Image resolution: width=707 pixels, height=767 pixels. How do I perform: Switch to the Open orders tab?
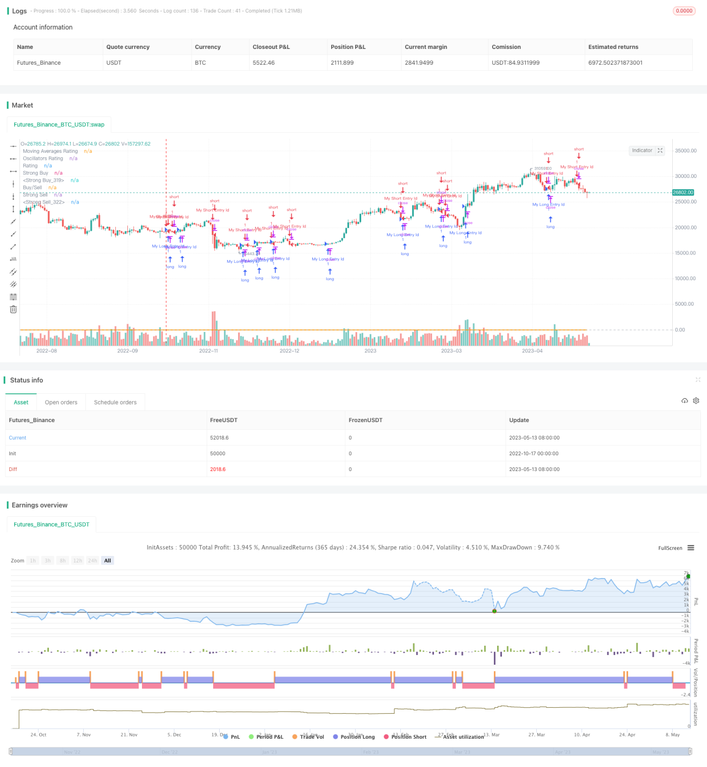pos(61,403)
